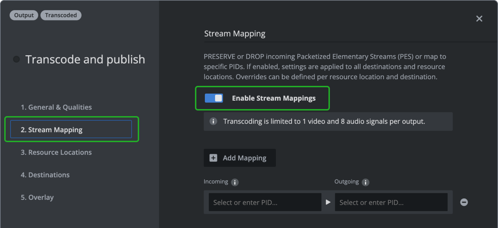Open the Incoming PID combo box
The image size is (498, 228).
click(265, 202)
